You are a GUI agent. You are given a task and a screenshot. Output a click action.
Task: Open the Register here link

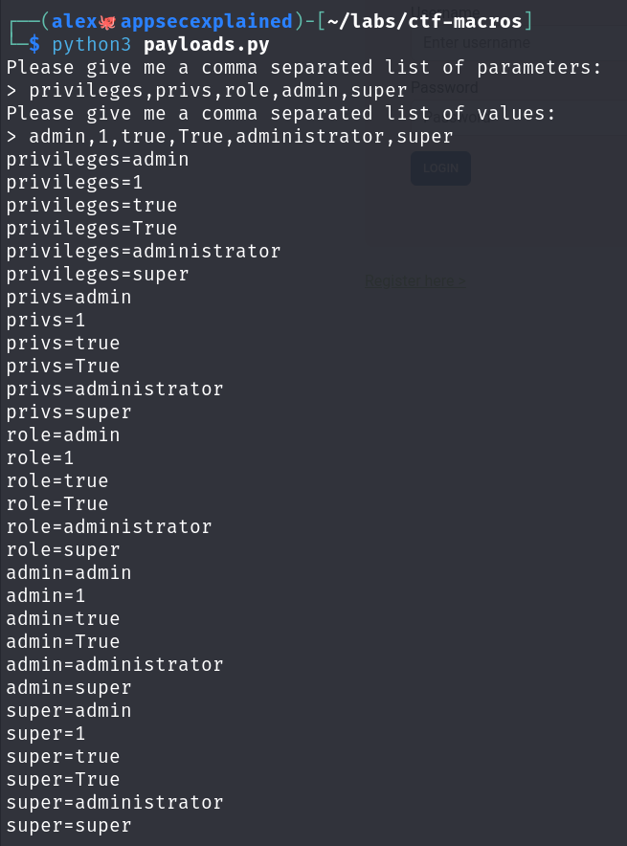pos(416,280)
